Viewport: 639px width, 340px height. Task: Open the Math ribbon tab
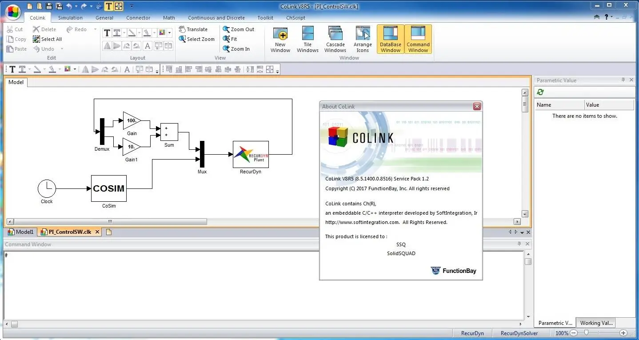coord(169,18)
